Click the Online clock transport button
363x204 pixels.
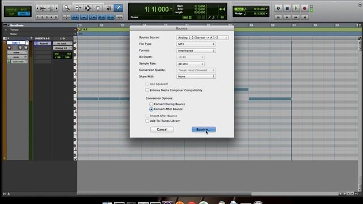[278, 8]
